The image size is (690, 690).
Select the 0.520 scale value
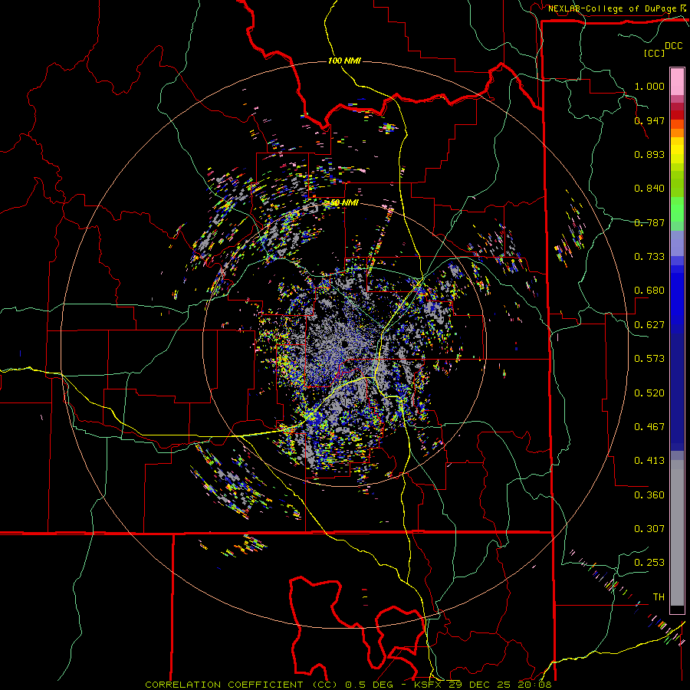click(649, 393)
